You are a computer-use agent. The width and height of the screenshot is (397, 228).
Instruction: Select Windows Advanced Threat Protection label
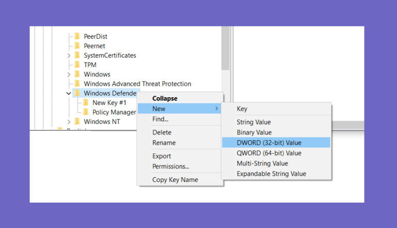pos(138,84)
